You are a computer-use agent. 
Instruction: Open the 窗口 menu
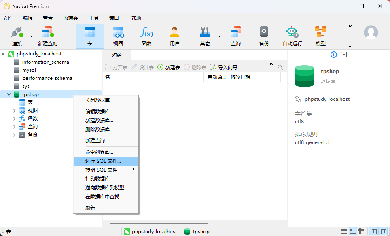point(114,18)
